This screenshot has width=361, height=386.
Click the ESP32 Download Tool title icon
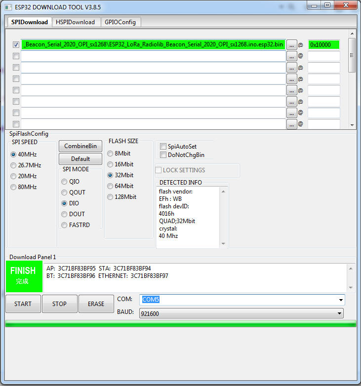[8, 7]
